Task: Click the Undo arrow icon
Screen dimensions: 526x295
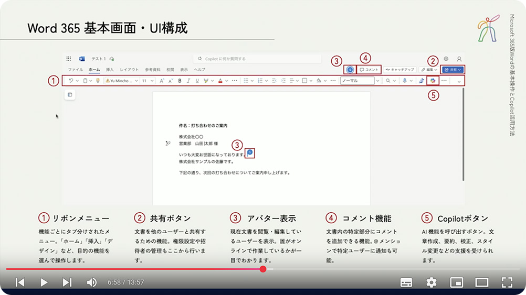Action: (x=71, y=81)
